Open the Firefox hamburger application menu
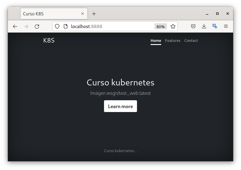 tap(226, 27)
